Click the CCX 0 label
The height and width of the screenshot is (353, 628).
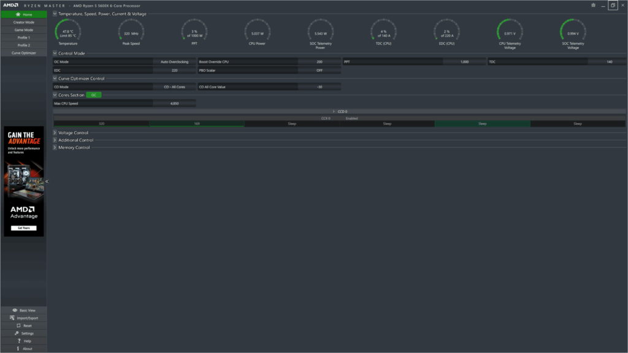(326, 118)
